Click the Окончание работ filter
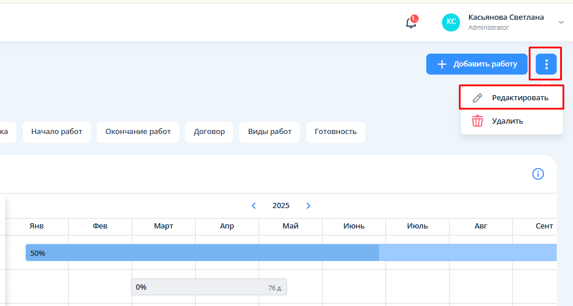This screenshot has width=573, height=306. 138,132
